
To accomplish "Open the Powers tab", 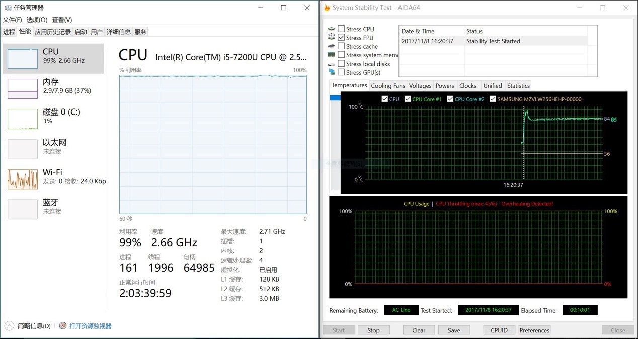I will tap(445, 86).
